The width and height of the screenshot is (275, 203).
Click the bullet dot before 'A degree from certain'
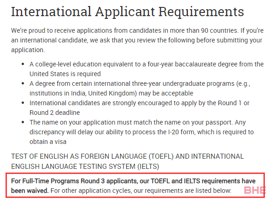click(23, 84)
